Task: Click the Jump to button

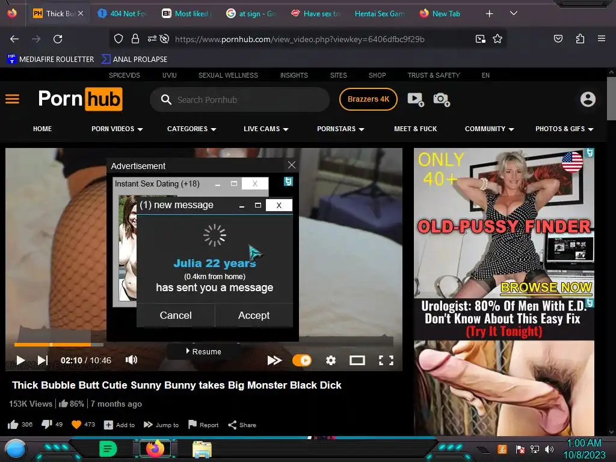Action: pyautogui.click(x=161, y=425)
